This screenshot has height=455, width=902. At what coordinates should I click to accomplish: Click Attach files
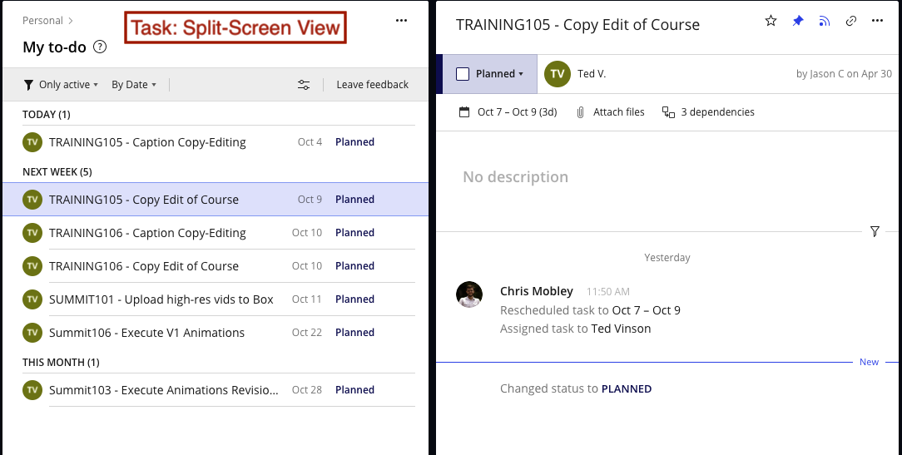click(618, 112)
